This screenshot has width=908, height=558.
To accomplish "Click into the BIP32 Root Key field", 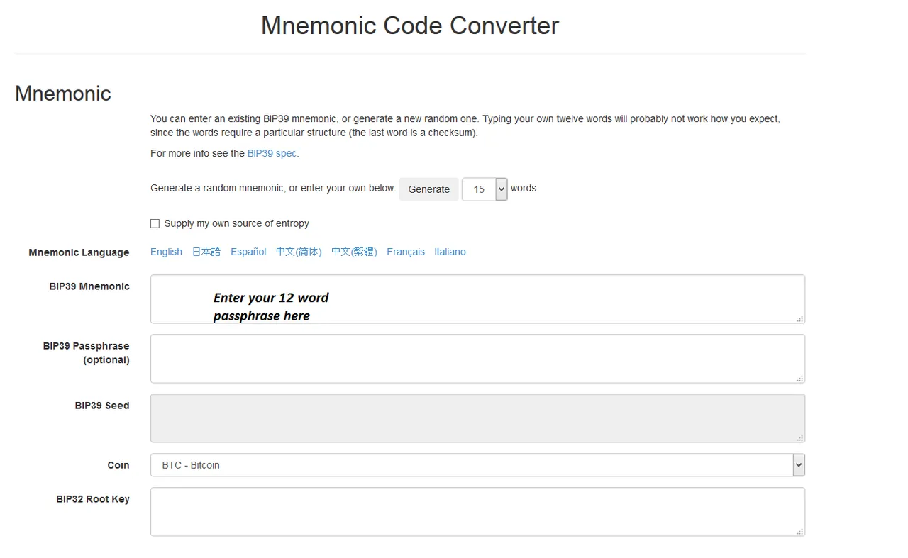I will [477, 512].
